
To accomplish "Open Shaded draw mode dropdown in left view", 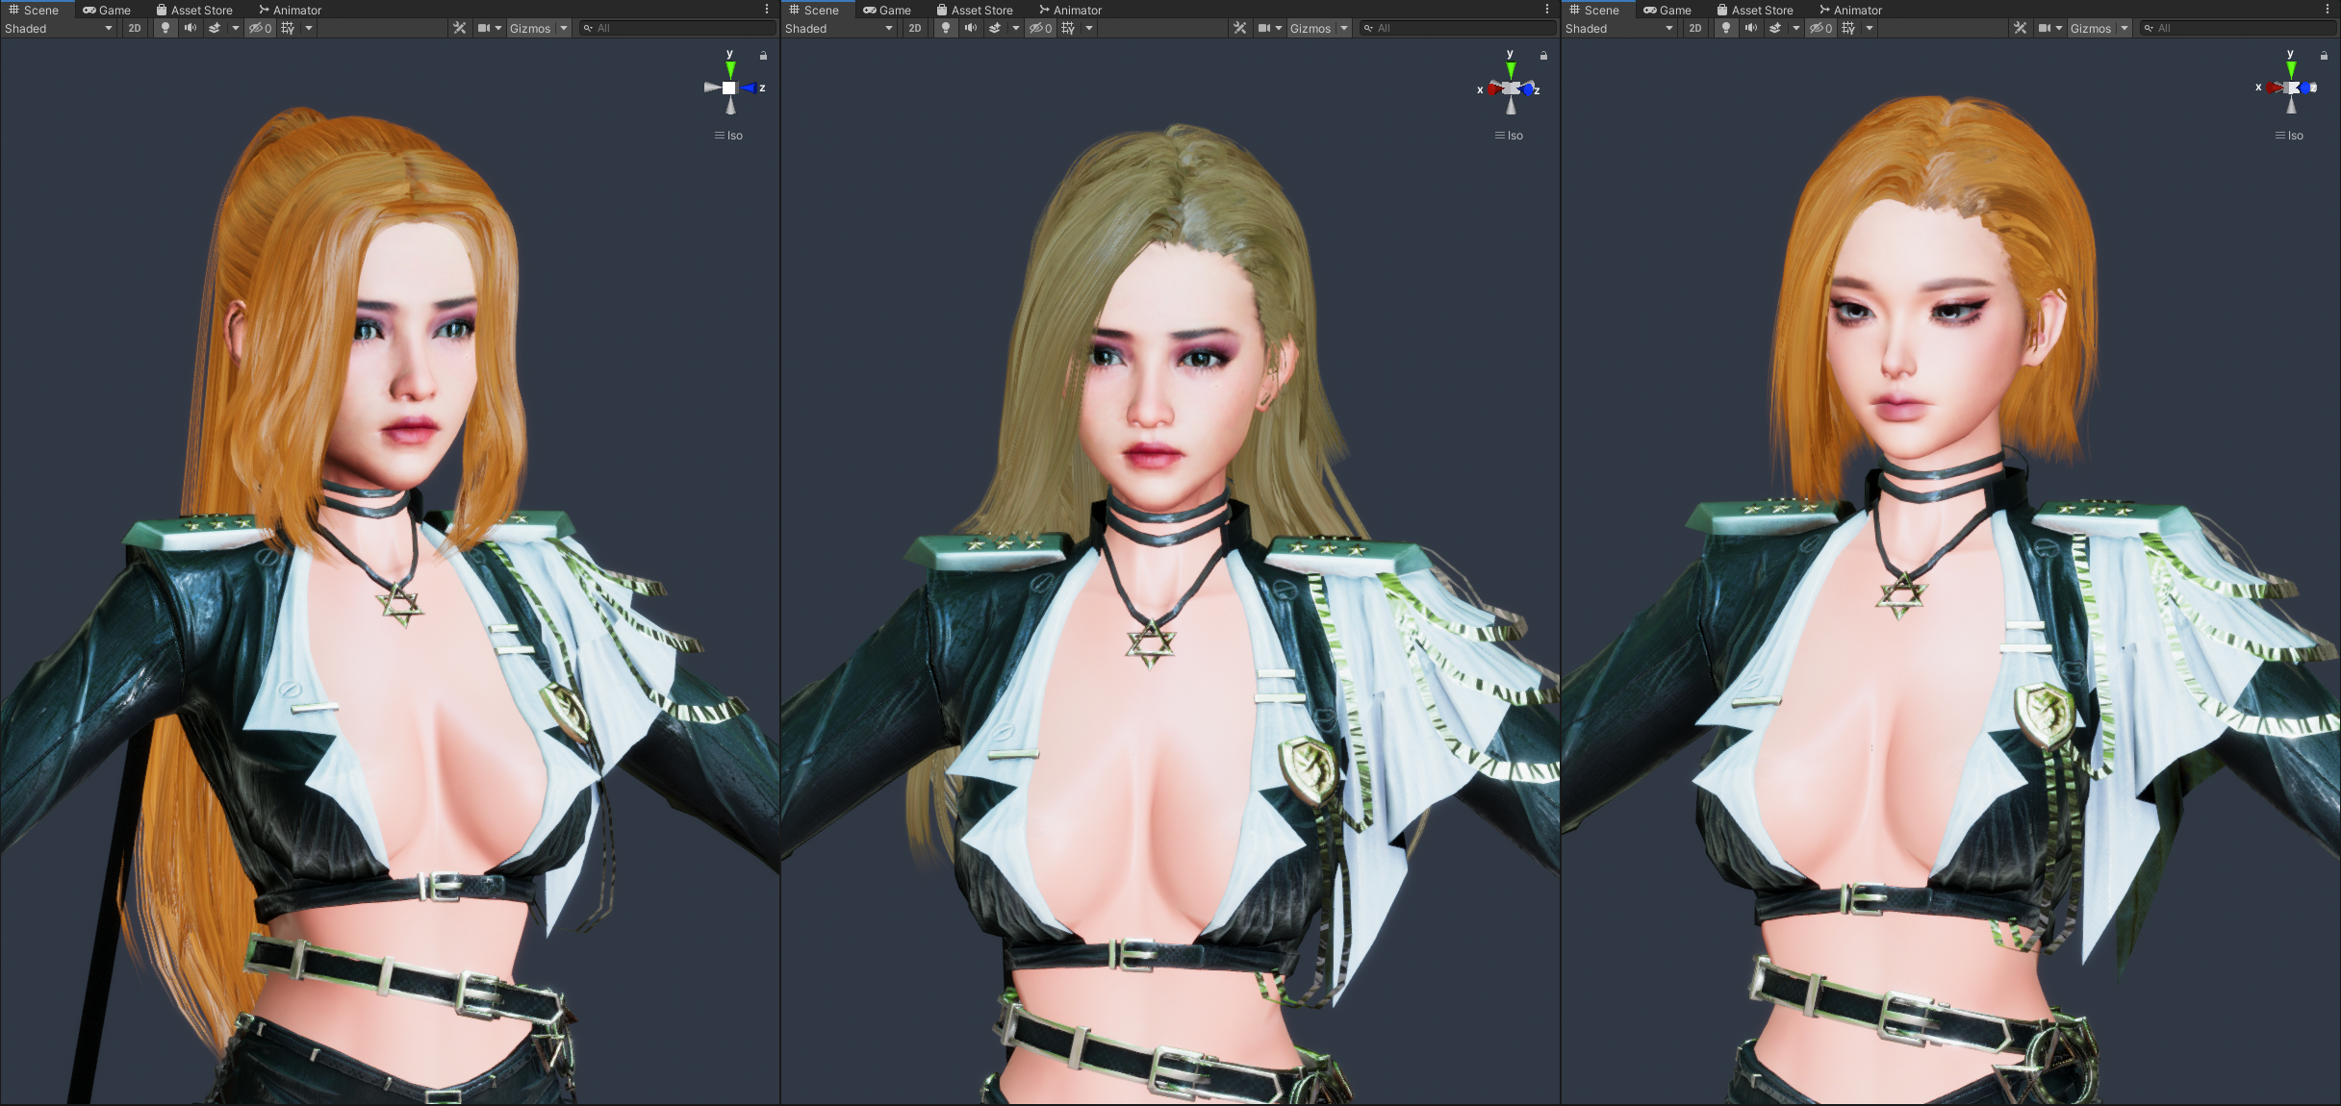I will tap(58, 28).
